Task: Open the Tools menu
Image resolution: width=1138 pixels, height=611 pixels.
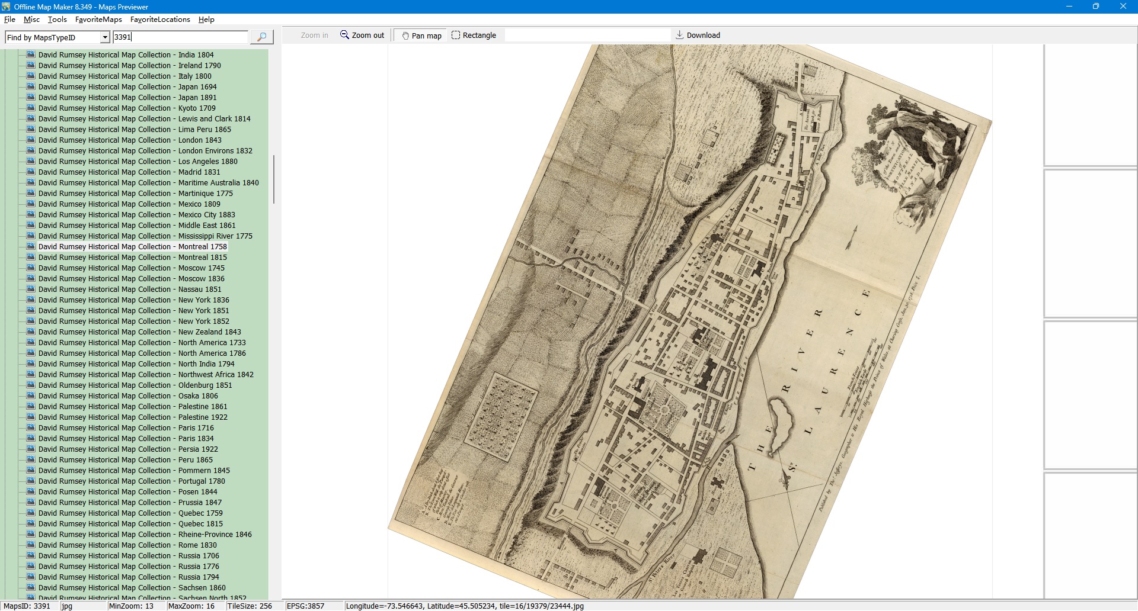Action: [57, 20]
